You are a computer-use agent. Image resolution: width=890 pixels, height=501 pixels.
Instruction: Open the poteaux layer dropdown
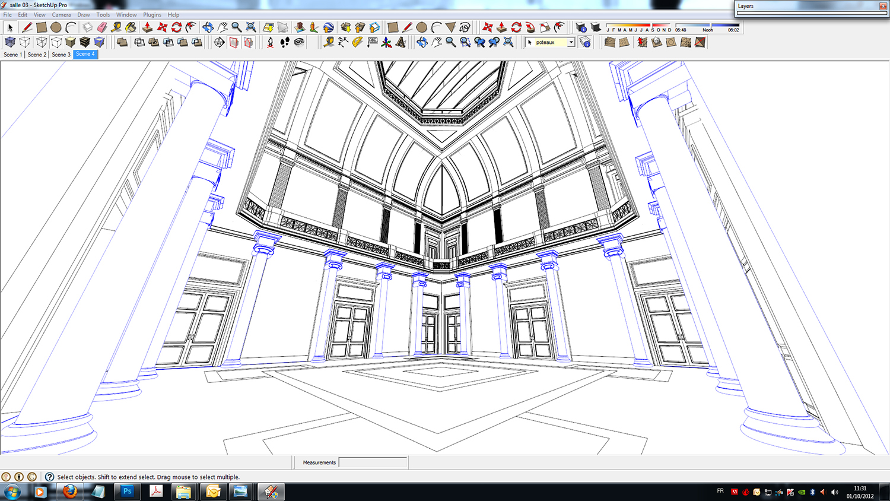pos(571,42)
